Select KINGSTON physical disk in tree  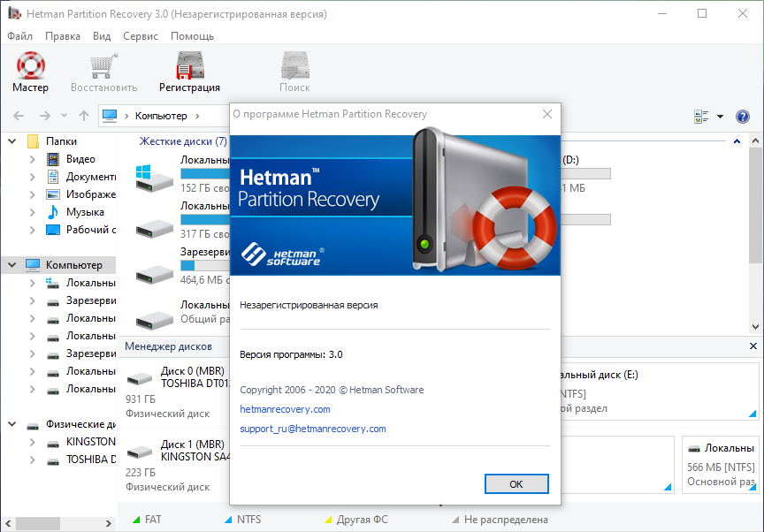(x=91, y=442)
